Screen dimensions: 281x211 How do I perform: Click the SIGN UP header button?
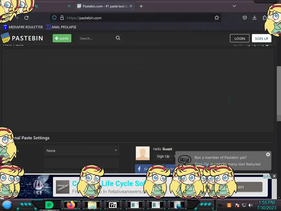coord(262,38)
